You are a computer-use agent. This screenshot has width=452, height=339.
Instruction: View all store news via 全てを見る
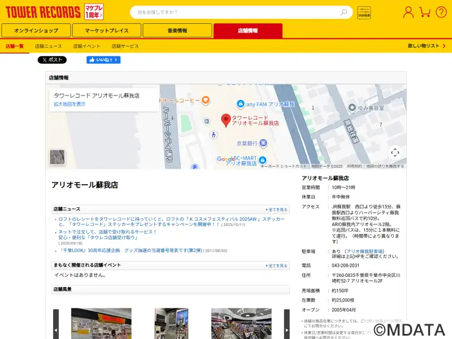tap(277, 210)
